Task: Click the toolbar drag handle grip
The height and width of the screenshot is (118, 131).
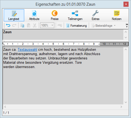Action: (x=4, y=25)
